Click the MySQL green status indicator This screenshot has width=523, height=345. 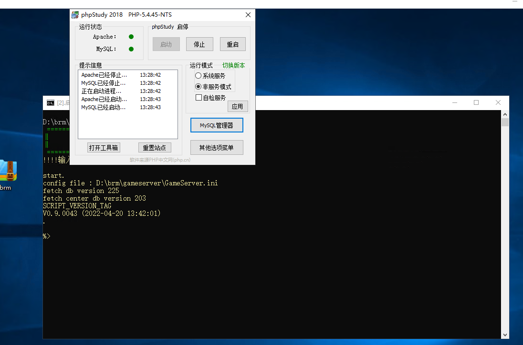point(131,49)
